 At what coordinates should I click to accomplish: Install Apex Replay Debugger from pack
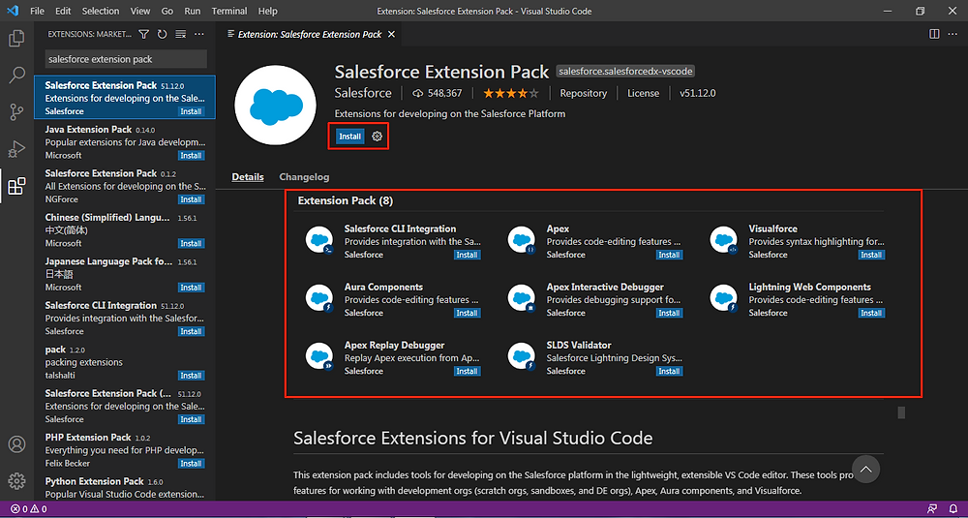[468, 371]
